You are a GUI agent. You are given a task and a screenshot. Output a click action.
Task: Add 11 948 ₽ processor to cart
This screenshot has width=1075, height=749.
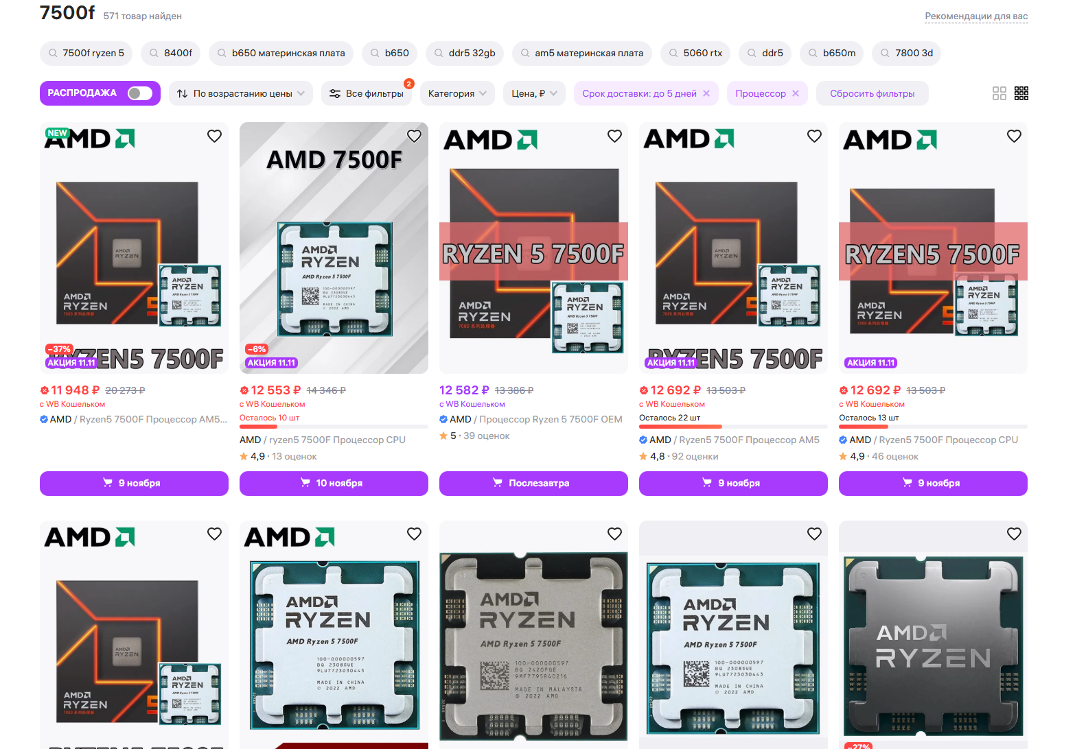click(x=134, y=483)
